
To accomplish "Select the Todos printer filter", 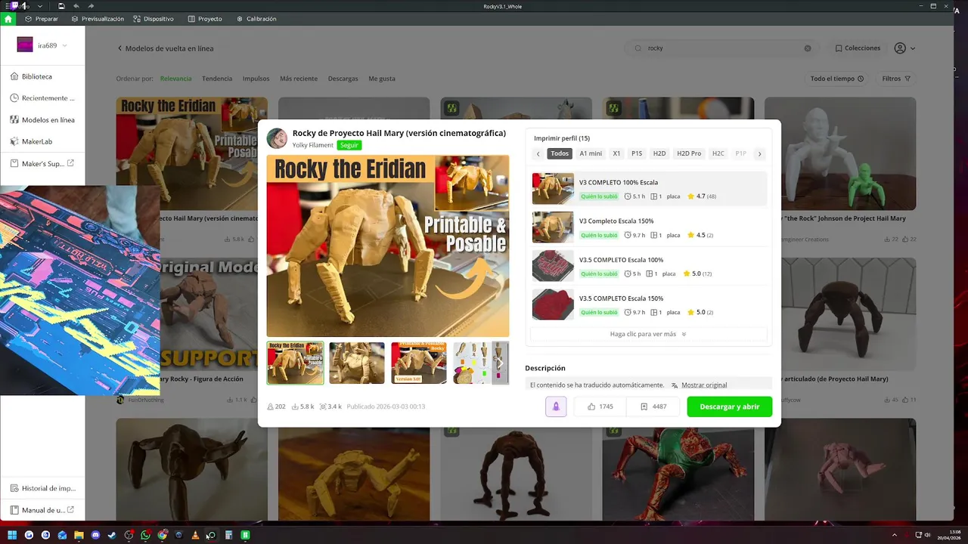I will click(560, 153).
